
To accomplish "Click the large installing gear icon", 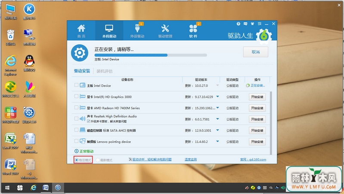I will (80, 53).
